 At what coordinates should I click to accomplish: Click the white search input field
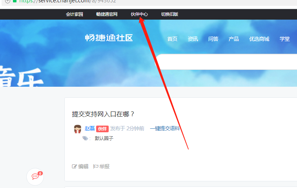[226, 62]
